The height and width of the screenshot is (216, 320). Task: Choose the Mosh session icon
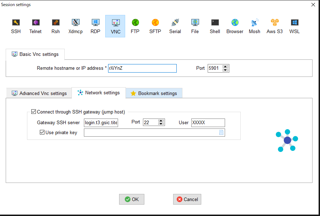click(254, 26)
